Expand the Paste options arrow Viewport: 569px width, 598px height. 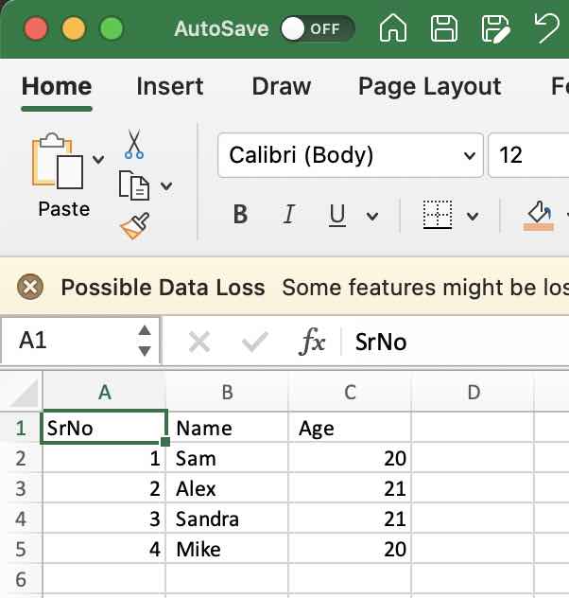click(x=98, y=157)
